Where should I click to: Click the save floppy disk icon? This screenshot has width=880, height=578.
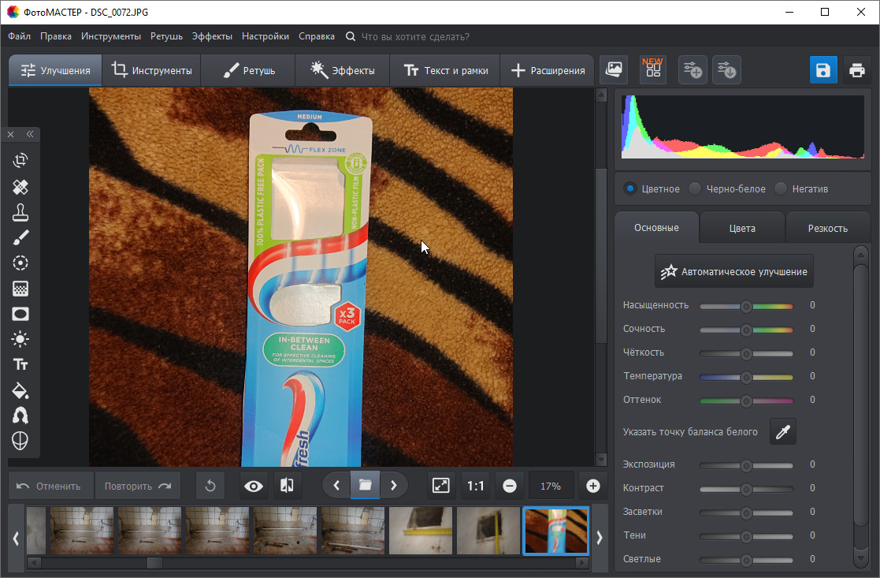click(823, 70)
